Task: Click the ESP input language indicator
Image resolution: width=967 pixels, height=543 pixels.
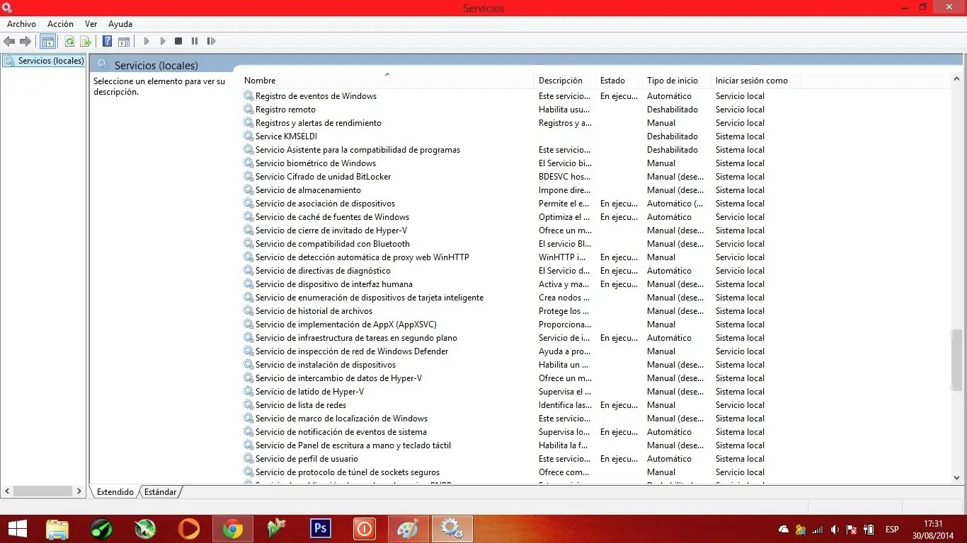Action: click(x=892, y=530)
